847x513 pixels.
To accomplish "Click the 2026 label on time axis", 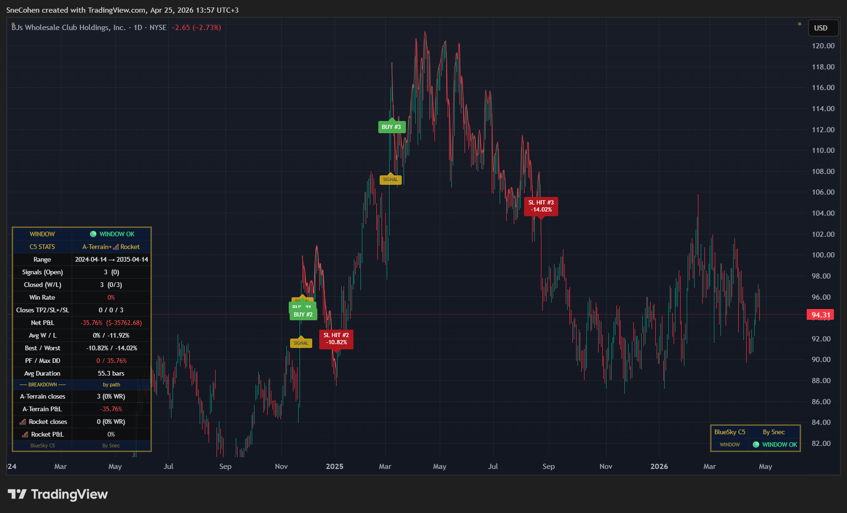I will (x=659, y=466).
